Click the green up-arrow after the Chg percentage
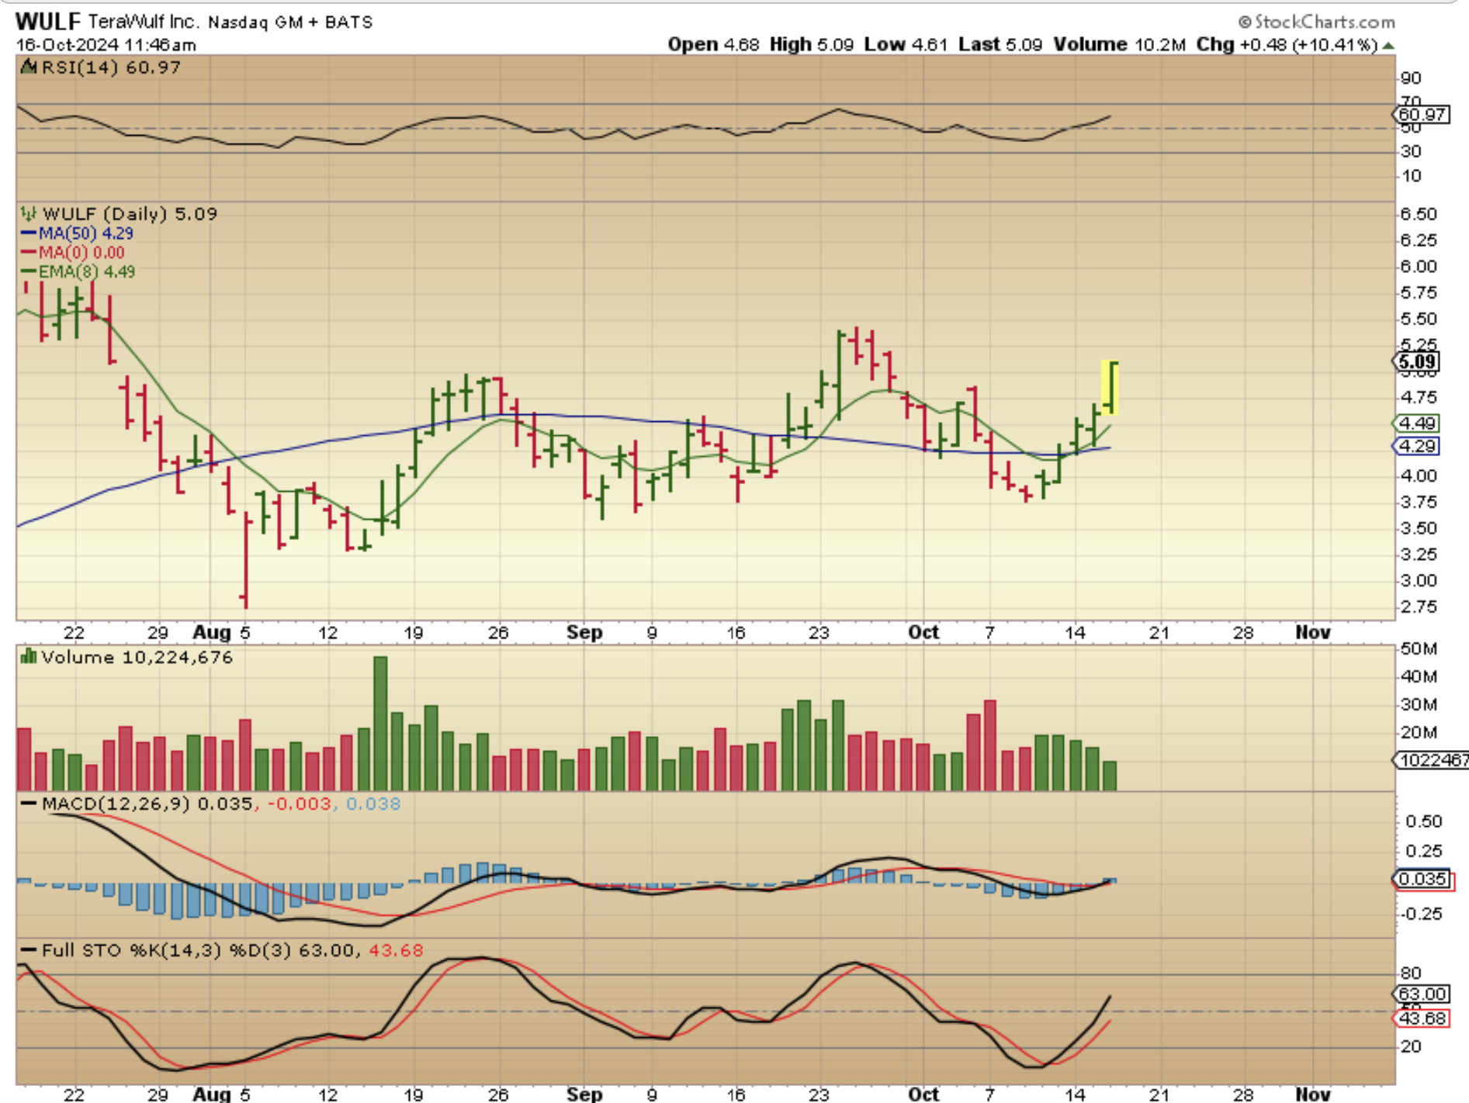 point(1388,46)
